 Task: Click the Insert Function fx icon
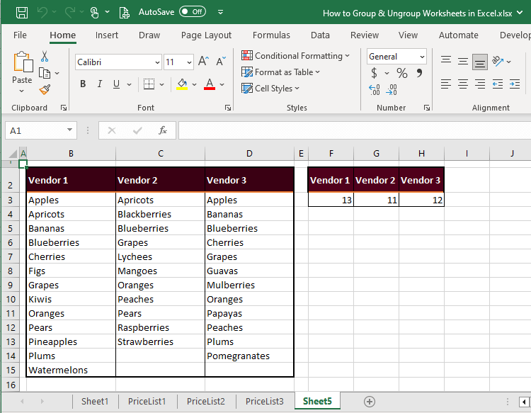(162, 130)
